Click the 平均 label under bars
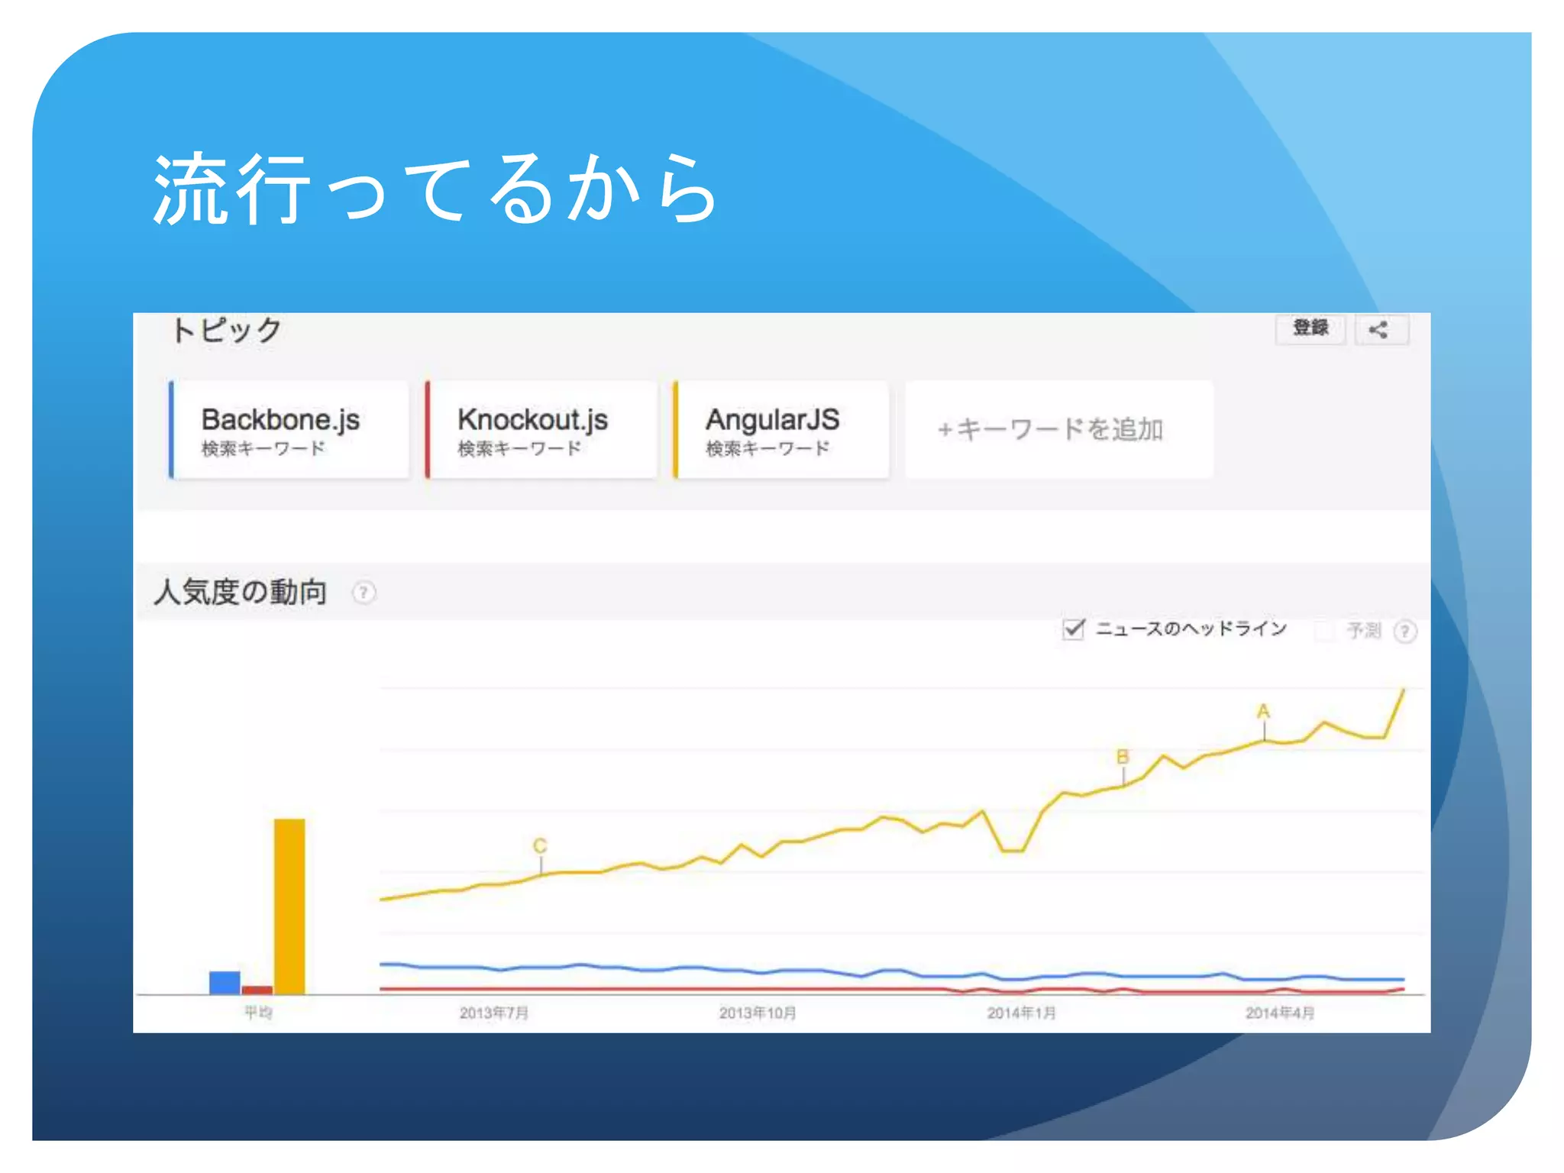This screenshot has height=1173, width=1564. [258, 1013]
